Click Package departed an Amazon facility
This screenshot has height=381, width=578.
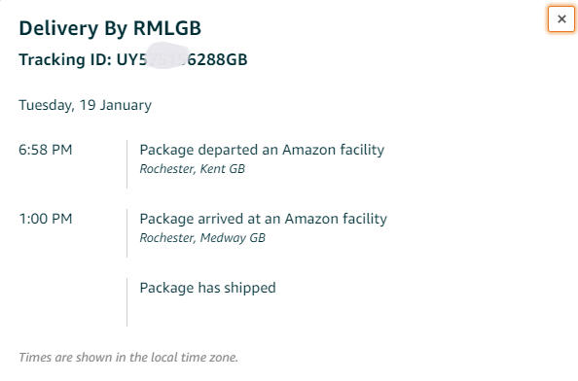point(262,151)
